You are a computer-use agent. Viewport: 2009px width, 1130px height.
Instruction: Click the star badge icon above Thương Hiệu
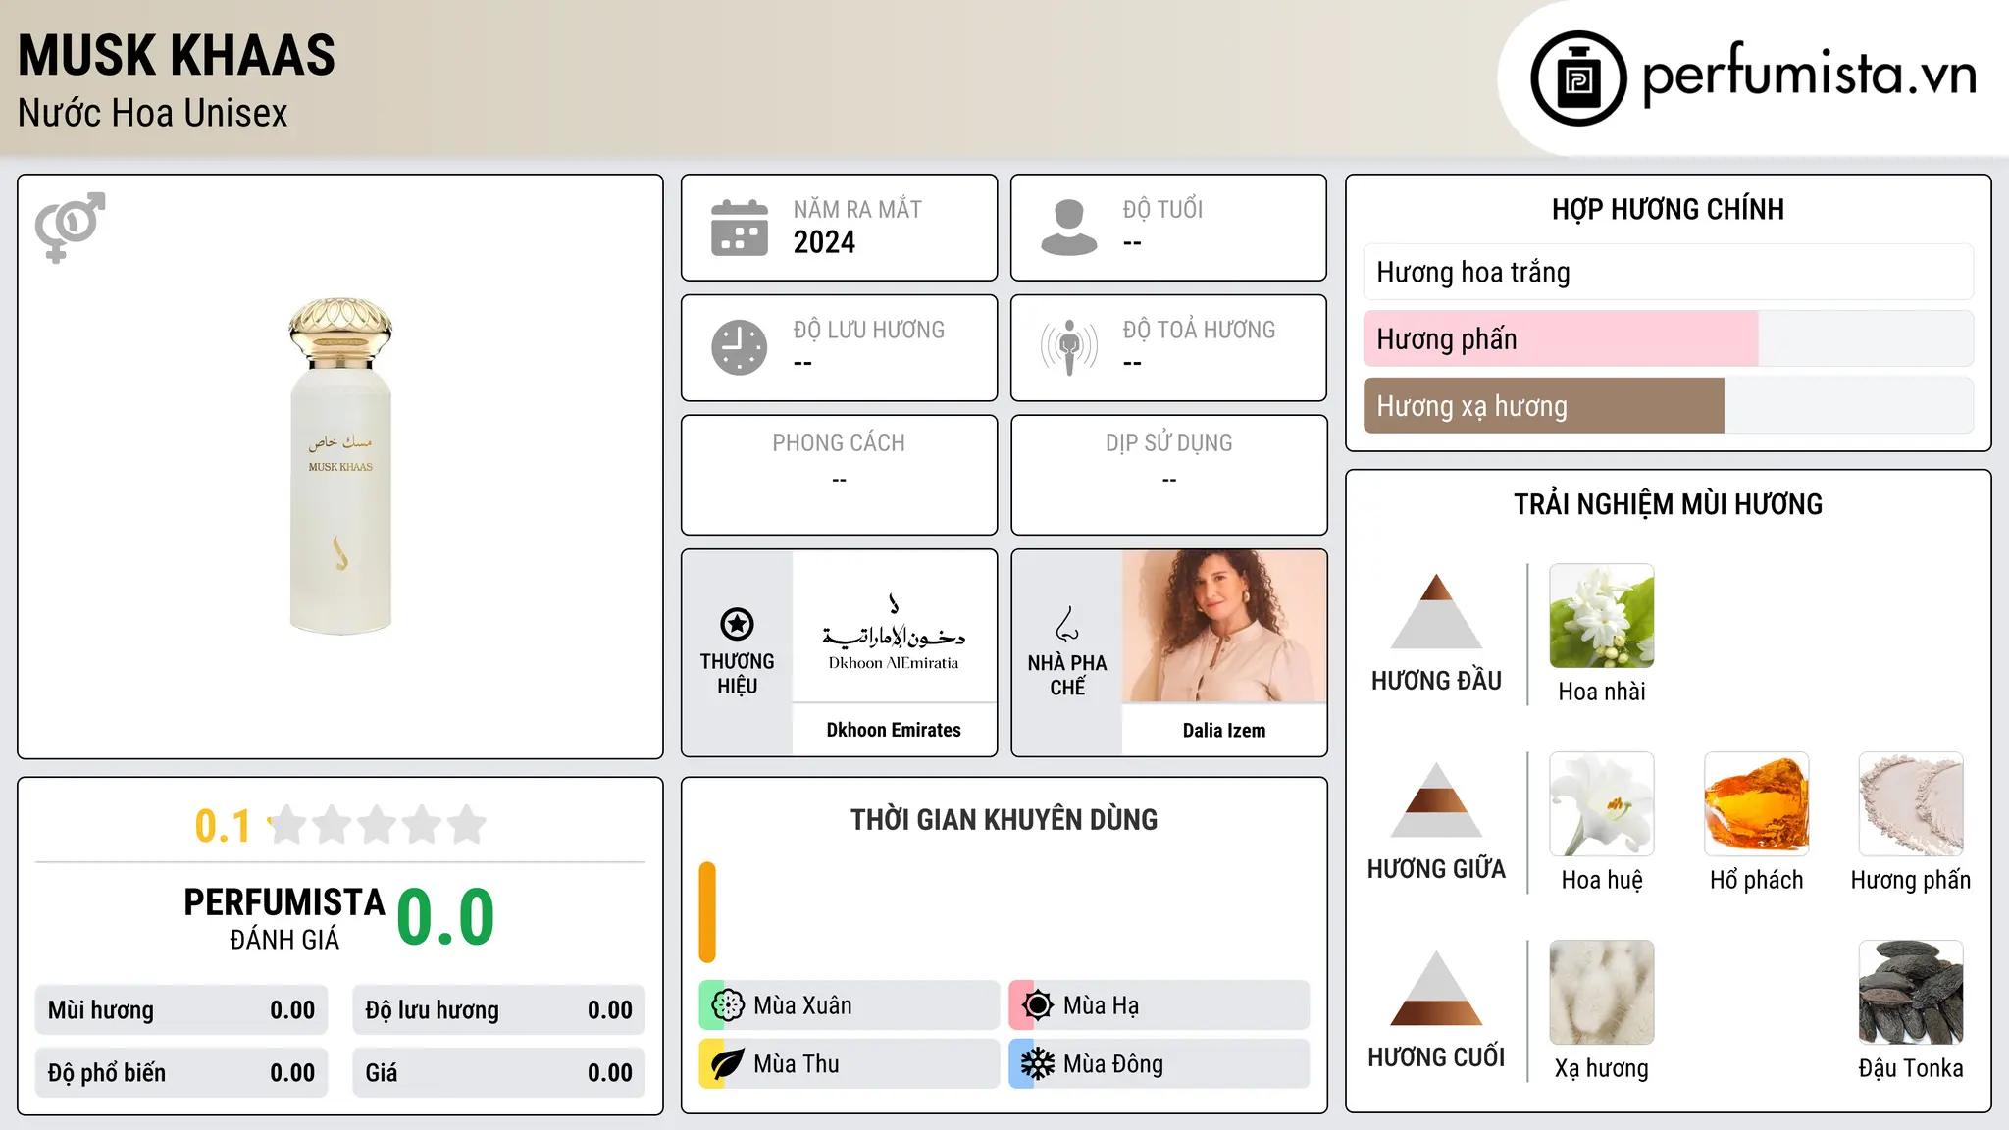(737, 624)
